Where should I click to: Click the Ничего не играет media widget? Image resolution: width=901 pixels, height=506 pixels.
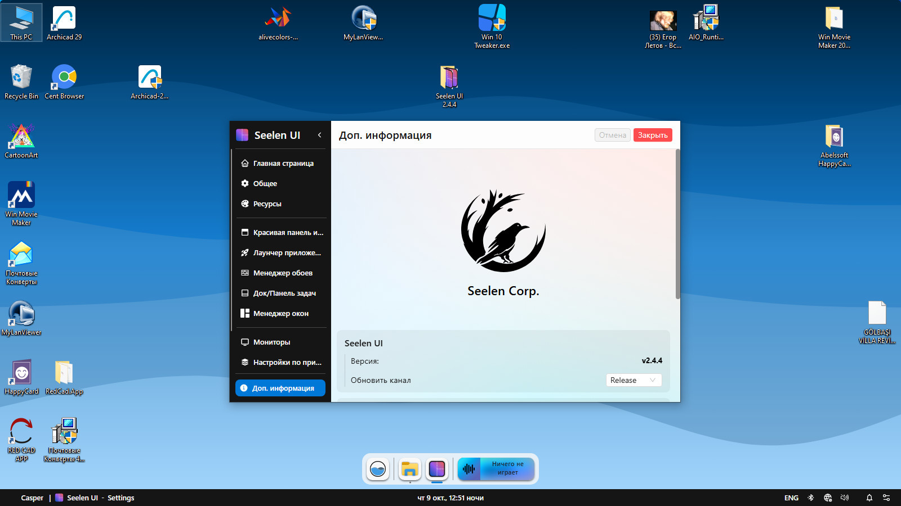[496, 468]
